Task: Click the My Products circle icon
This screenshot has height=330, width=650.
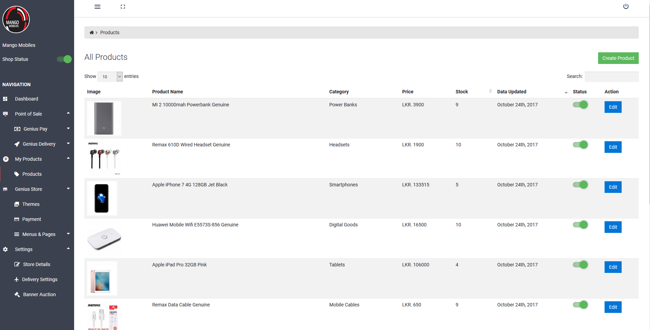Action: (x=5, y=159)
